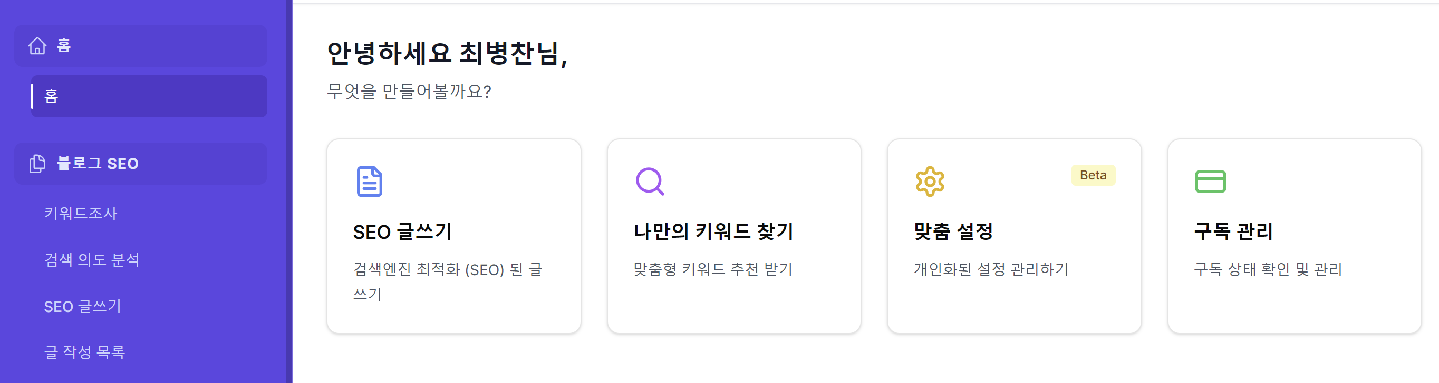This screenshot has width=1439, height=383.
Task: Click the home icon in the sidebar
Action: pos(37,46)
